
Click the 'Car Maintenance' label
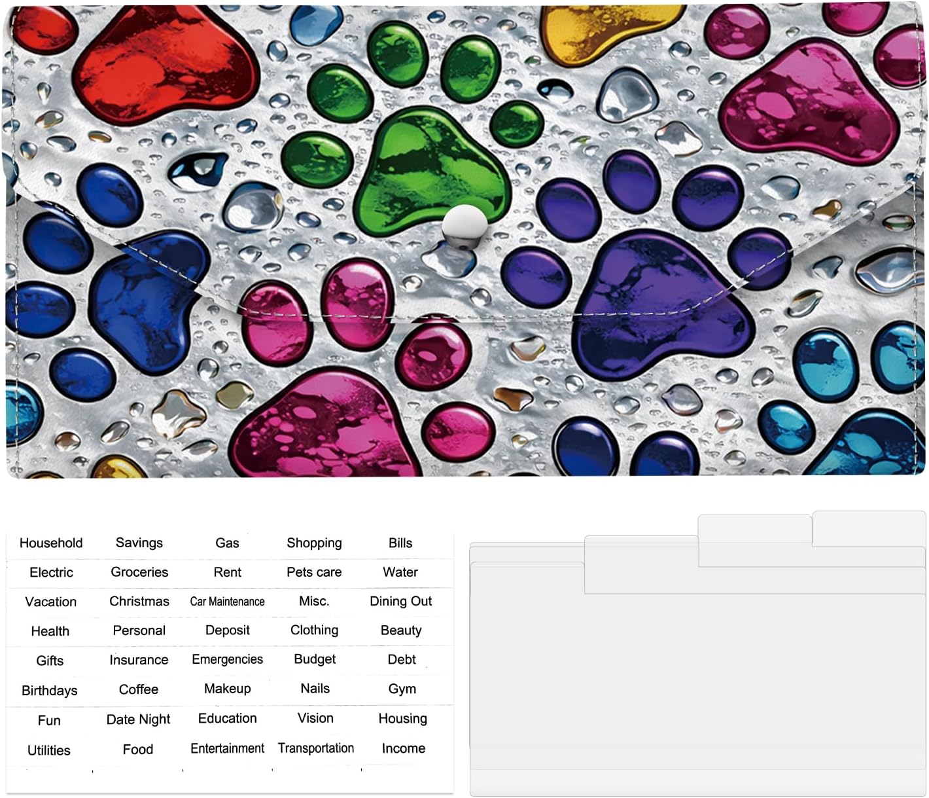[x=227, y=601]
